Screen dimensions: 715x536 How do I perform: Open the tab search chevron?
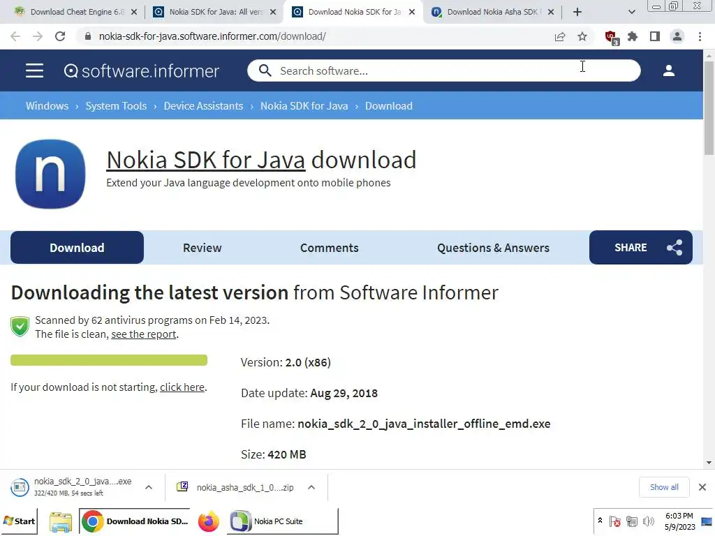pyautogui.click(x=631, y=12)
